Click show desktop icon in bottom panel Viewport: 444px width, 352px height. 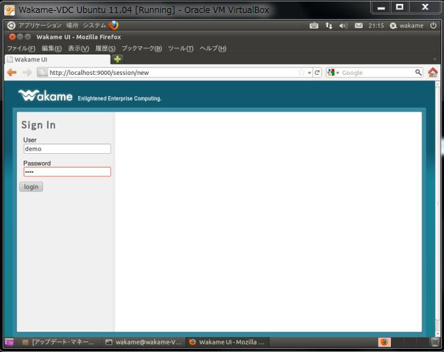point(10,342)
